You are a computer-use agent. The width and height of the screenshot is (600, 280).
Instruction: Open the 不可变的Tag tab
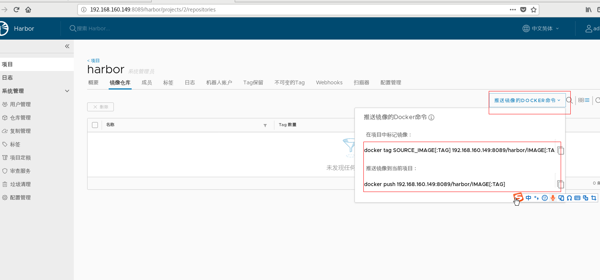click(x=290, y=82)
